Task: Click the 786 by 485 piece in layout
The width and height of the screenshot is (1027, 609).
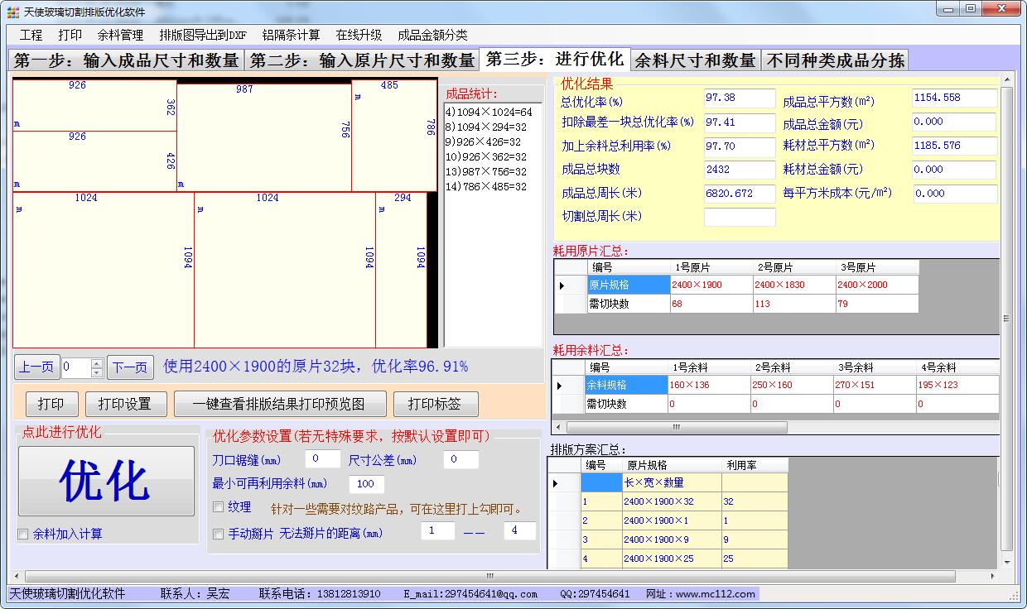Action: point(394,136)
